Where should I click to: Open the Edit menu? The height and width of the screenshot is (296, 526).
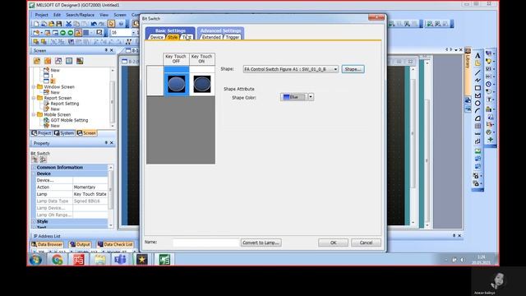57,15
